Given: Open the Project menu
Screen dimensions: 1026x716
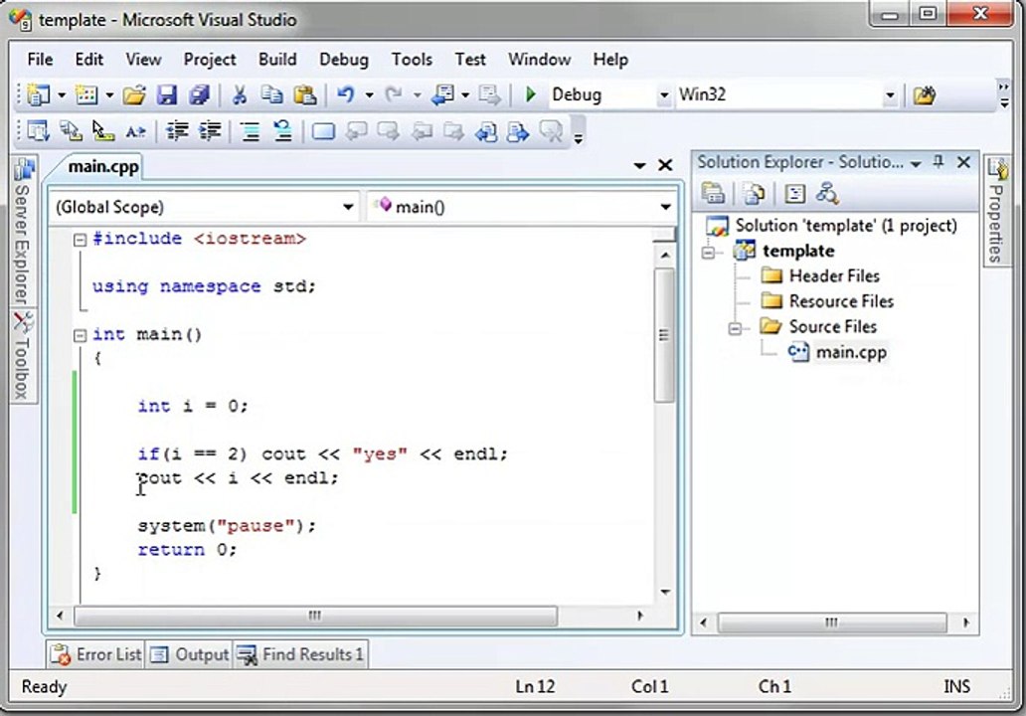Looking at the screenshot, I should pos(210,60).
